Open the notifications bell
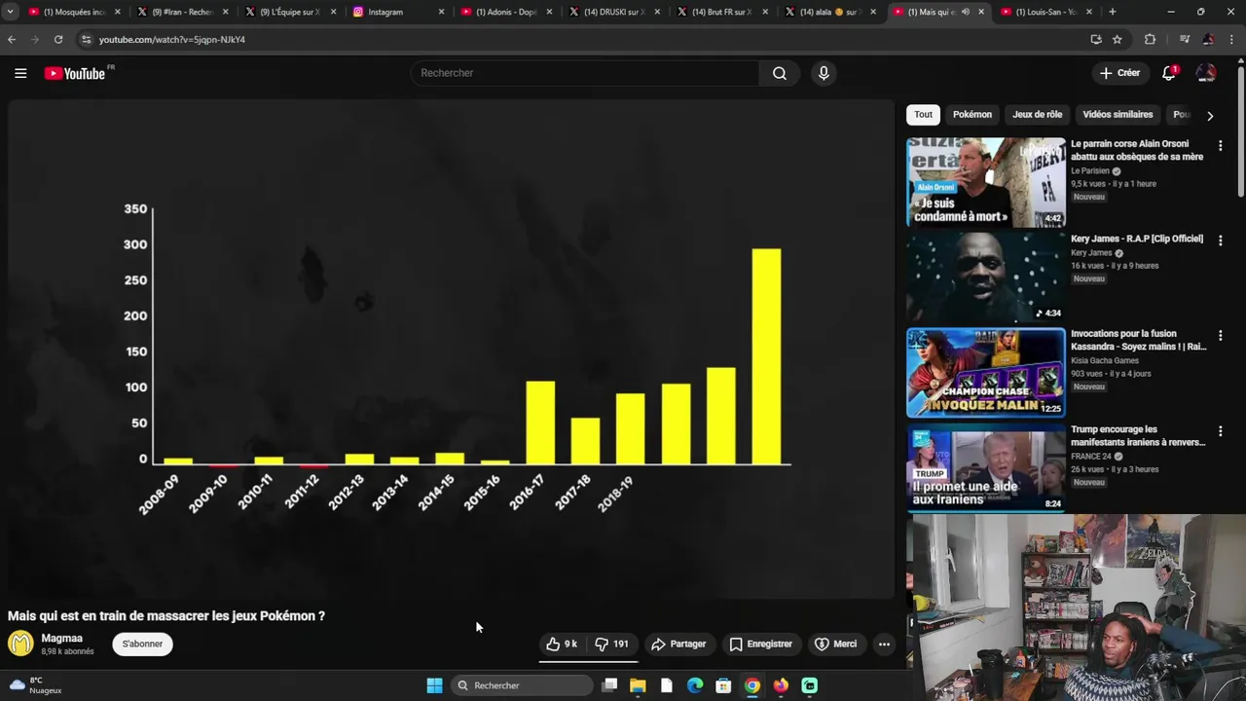The height and width of the screenshot is (701, 1246). [1169, 73]
